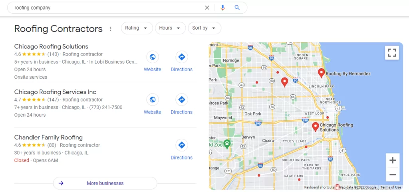Open the Chandler Family Roofing listing title
409x195 pixels.
(48, 137)
